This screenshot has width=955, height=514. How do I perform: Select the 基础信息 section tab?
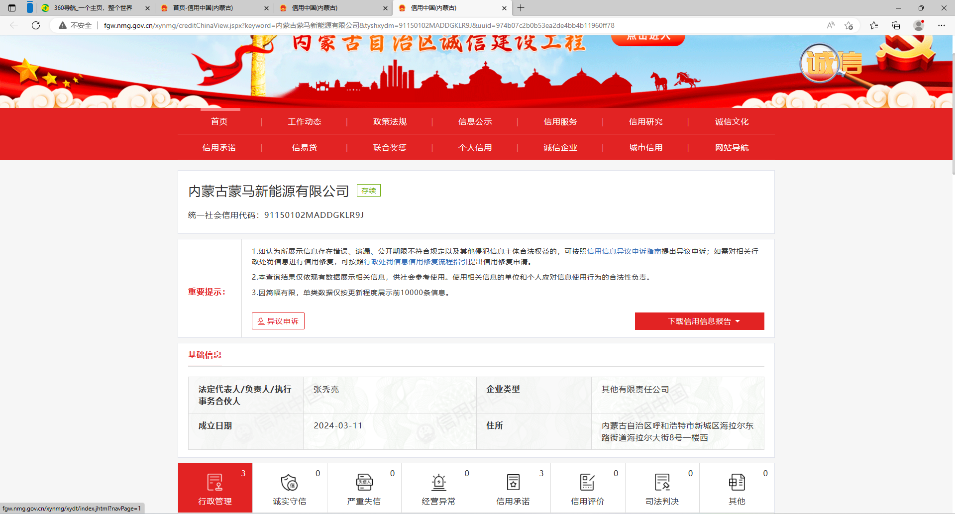tap(205, 355)
